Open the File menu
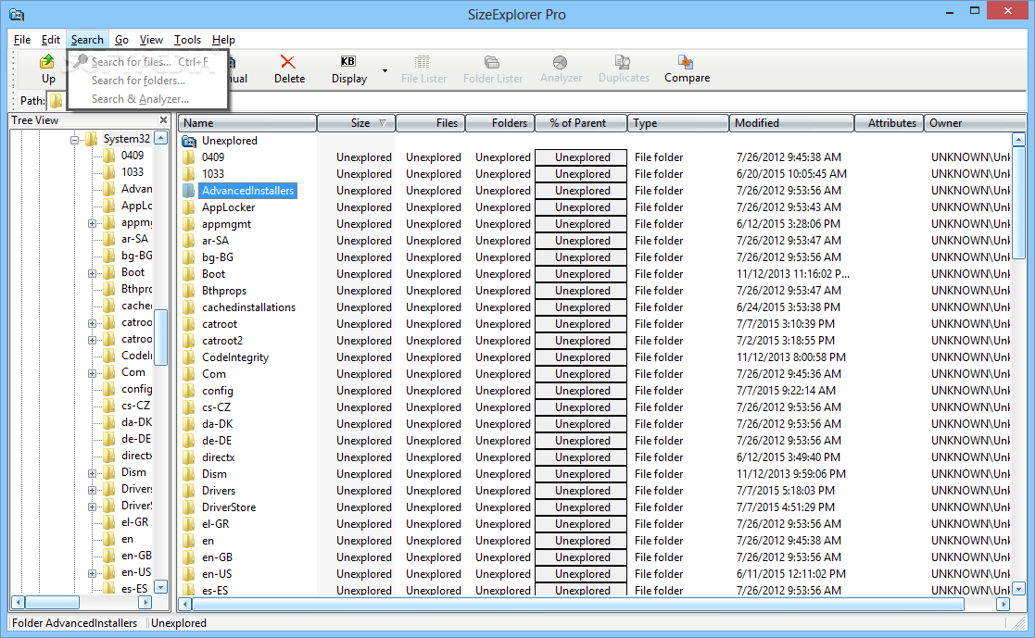The width and height of the screenshot is (1035, 638). click(22, 40)
